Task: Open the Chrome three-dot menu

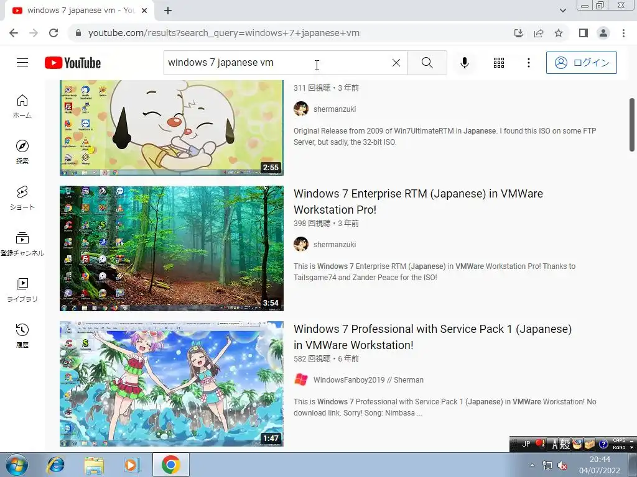Action: pos(623,33)
